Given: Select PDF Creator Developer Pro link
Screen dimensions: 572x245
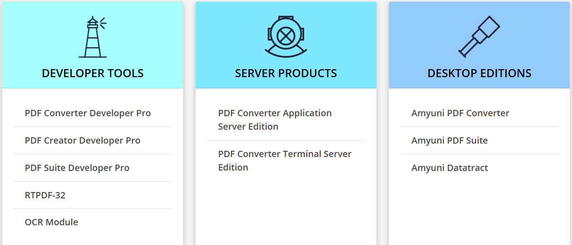Looking at the screenshot, I should 83,140.
